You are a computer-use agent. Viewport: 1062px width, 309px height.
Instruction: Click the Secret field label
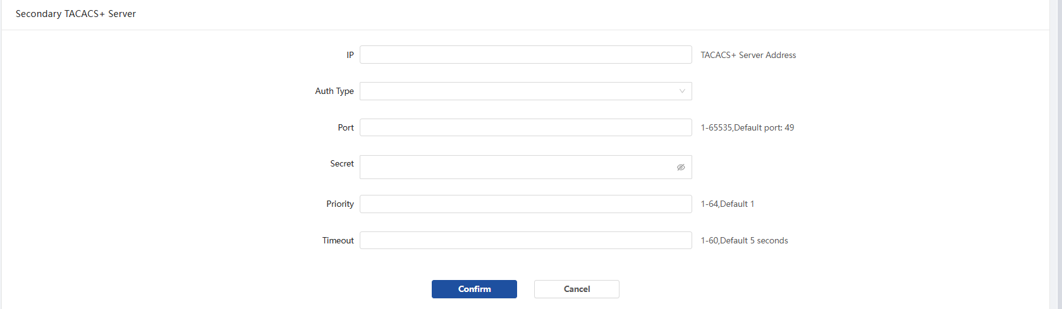(342, 163)
